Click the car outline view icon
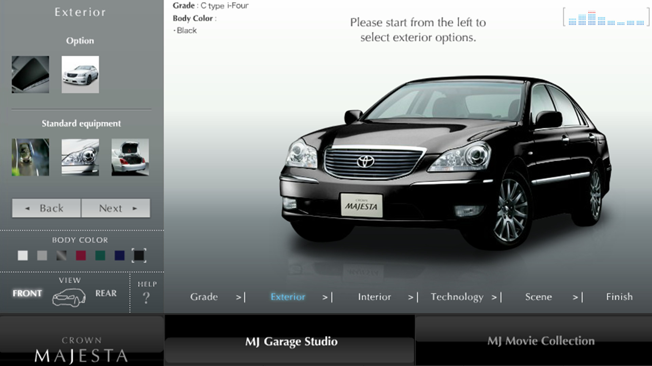652x366 pixels. pos(69,298)
